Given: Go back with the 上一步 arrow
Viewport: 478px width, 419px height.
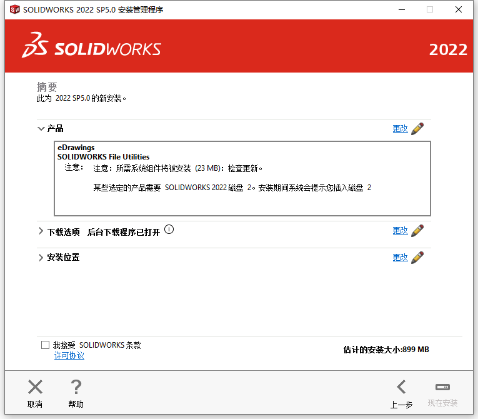Looking at the screenshot, I should pos(401,387).
